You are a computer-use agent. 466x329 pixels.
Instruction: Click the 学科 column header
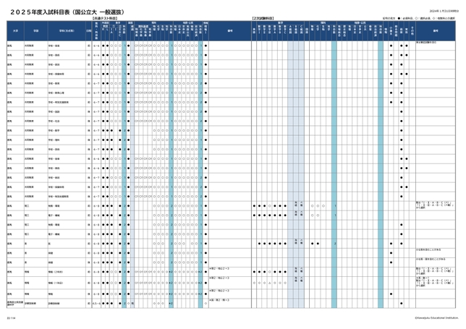64,31
